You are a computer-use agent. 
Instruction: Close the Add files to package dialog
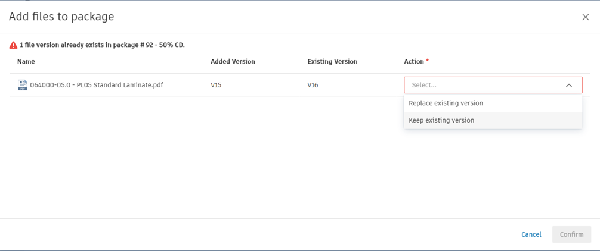585,17
